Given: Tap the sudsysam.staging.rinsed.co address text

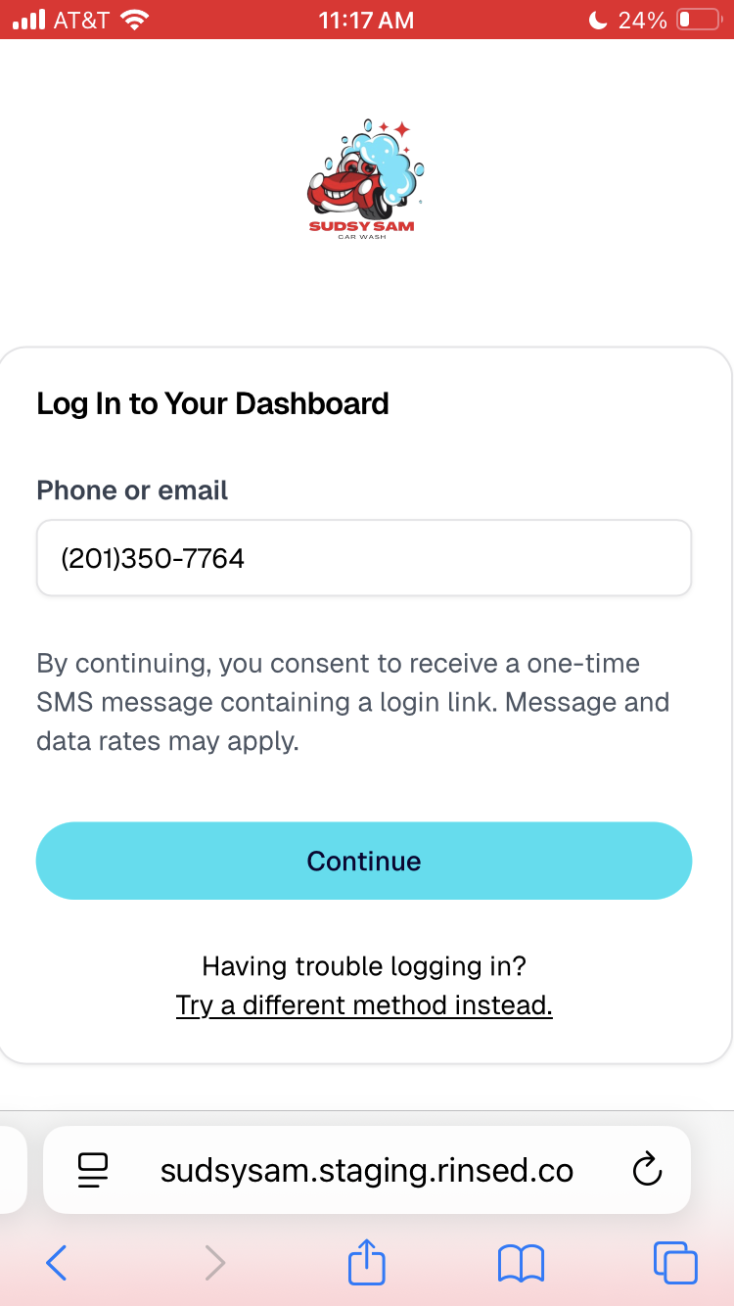Looking at the screenshot, I should 367,1171.
